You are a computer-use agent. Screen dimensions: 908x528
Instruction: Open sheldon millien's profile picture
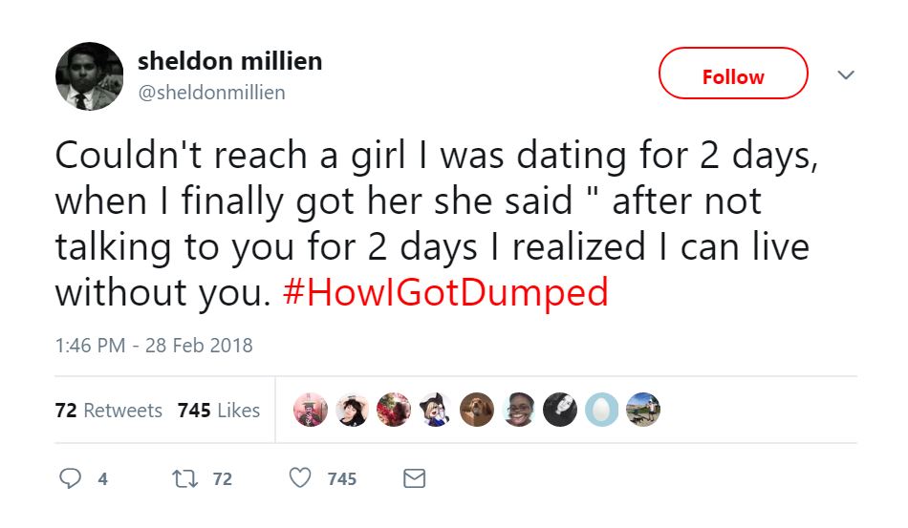click(x=89, y=76)
